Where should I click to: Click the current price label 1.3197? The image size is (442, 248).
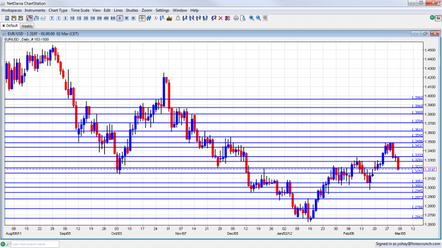coord(430,170)
